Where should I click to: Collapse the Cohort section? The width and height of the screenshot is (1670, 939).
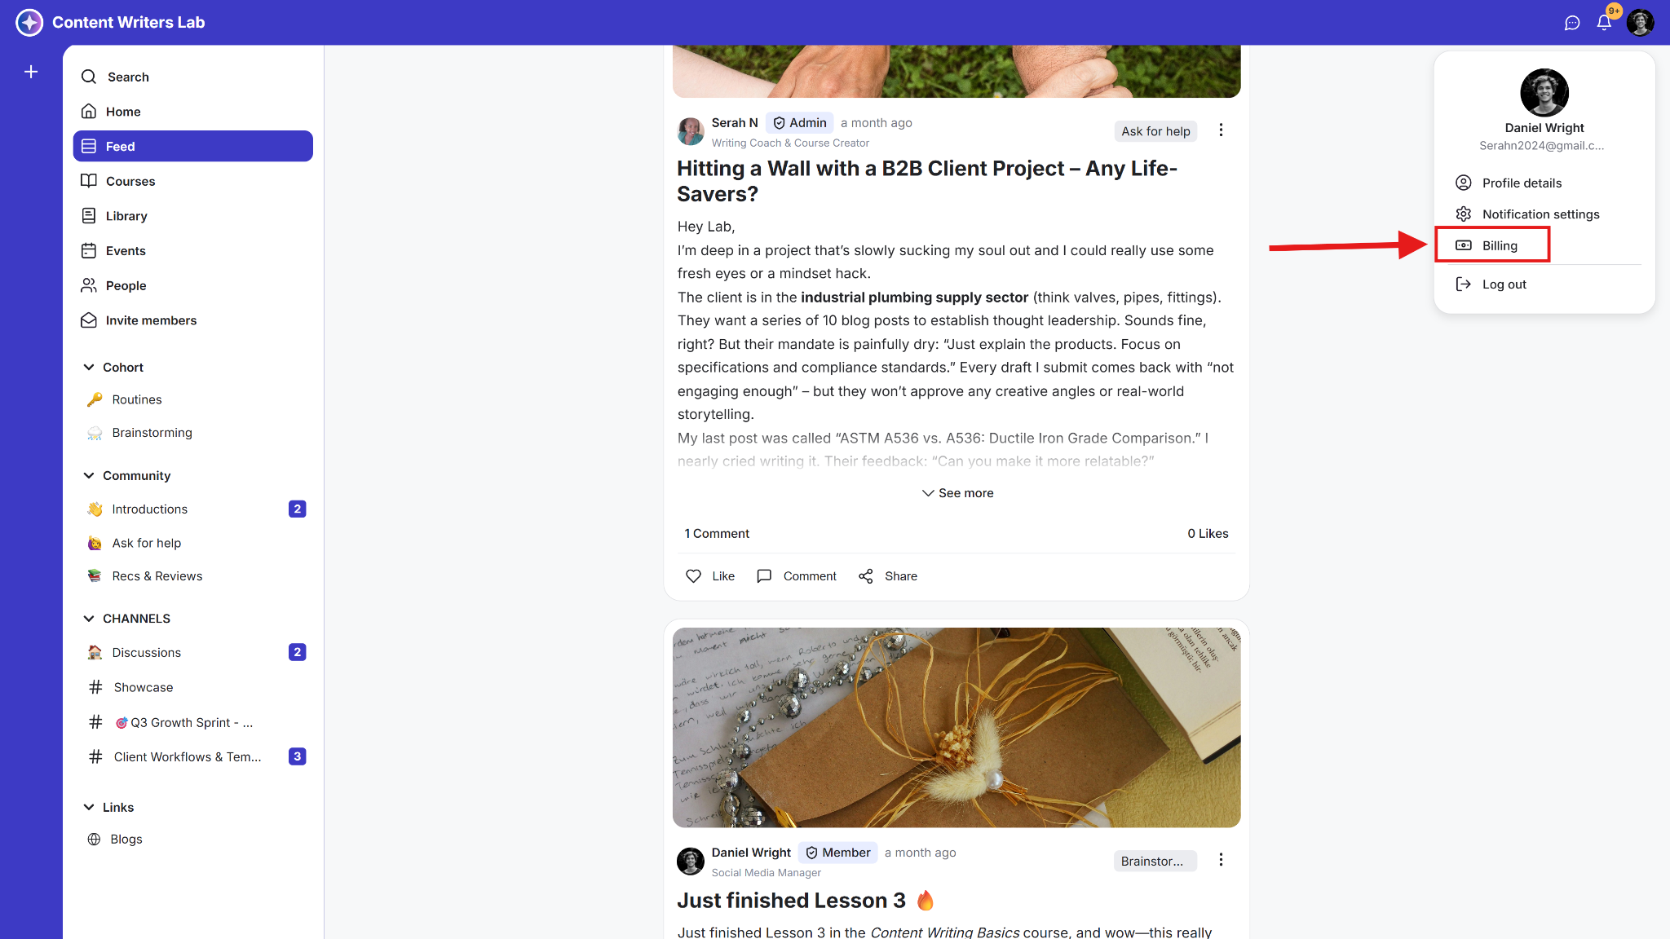(89, 368)
